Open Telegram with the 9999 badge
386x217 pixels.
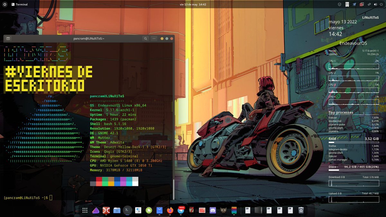coord(181,210)
